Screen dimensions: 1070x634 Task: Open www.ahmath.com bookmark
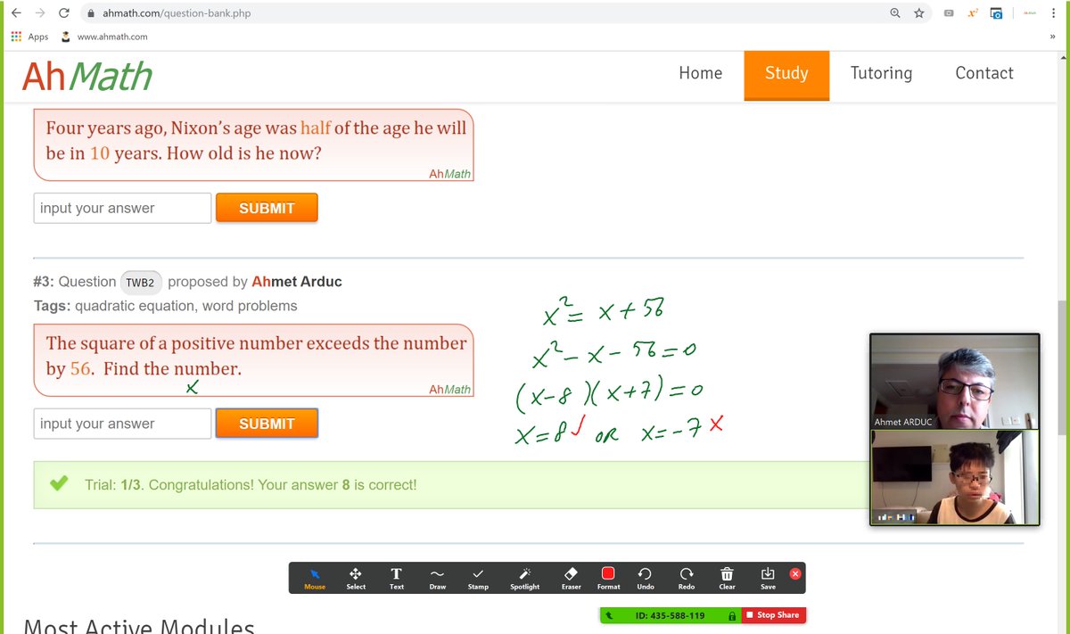[104, 37]
